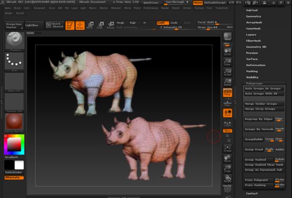Click the PolyF draw polyframe icon
The height and width of the screenshot is (198, 292).
228,189
